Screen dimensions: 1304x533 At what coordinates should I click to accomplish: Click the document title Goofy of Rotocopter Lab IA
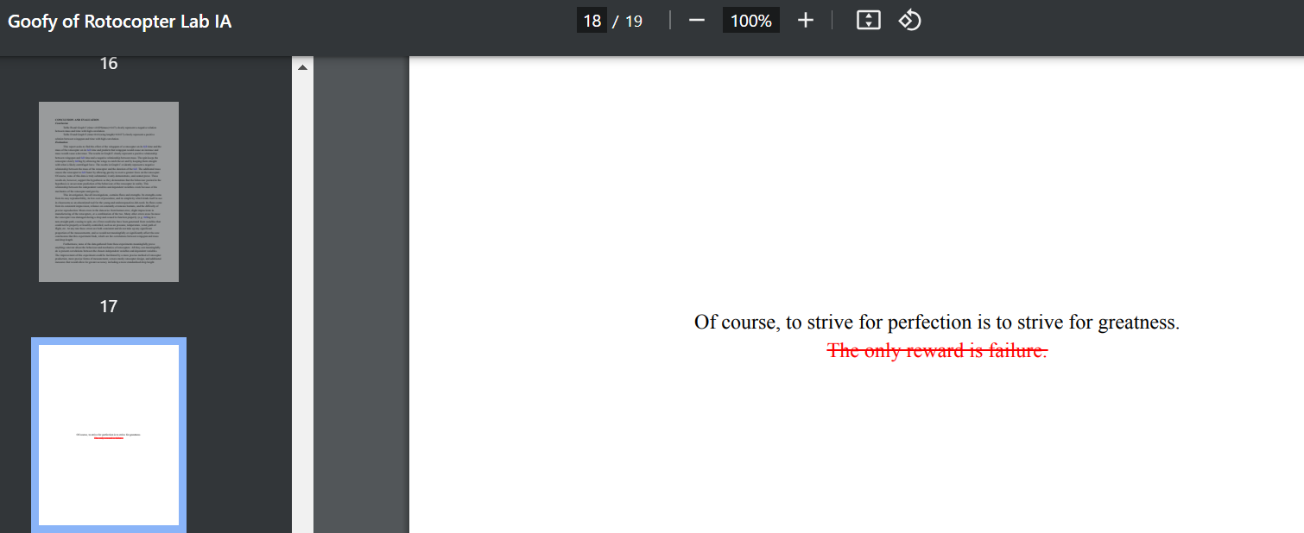click(120, 22)
